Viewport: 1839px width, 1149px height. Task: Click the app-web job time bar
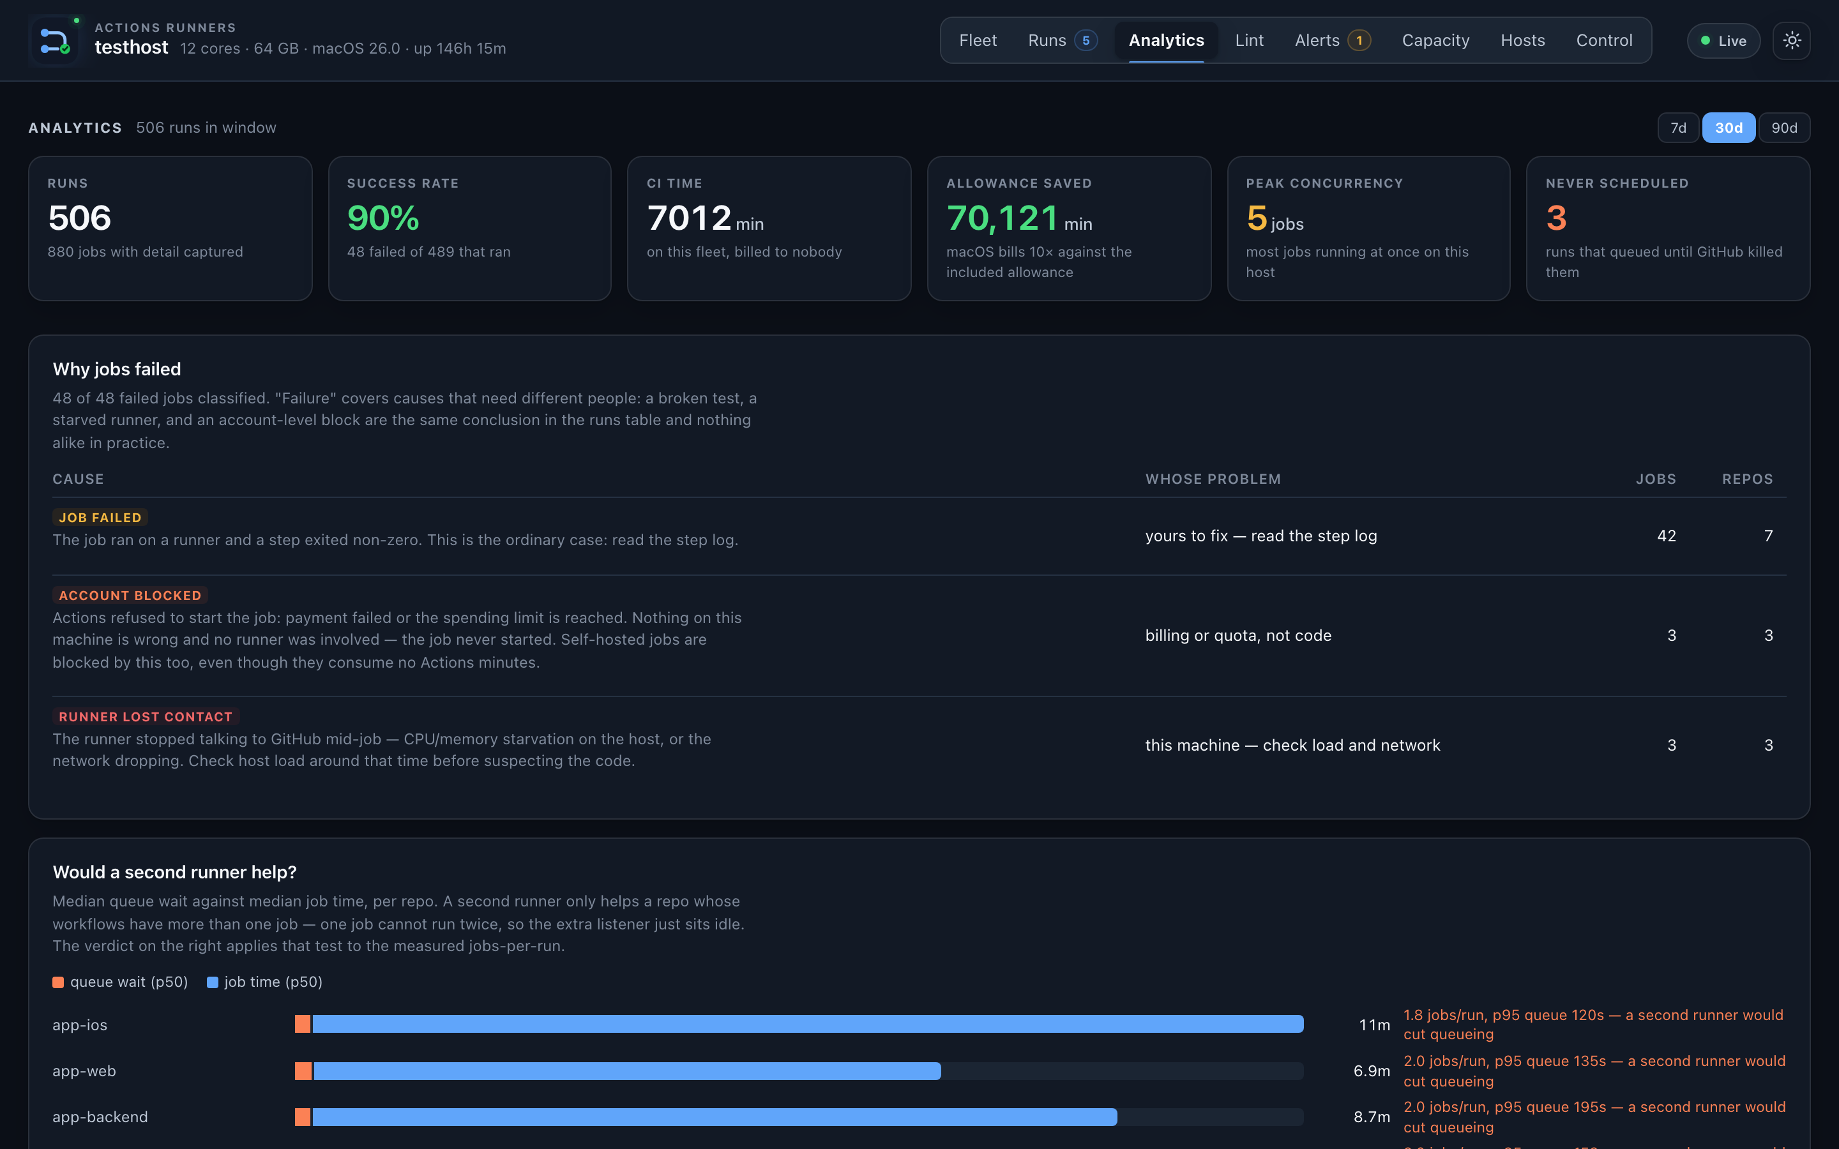(627, 1070)
